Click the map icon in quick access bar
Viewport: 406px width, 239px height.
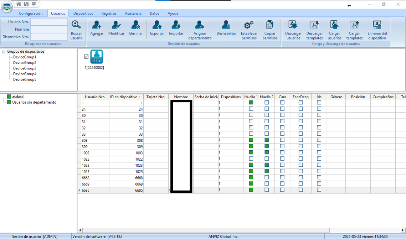(26, 4)
